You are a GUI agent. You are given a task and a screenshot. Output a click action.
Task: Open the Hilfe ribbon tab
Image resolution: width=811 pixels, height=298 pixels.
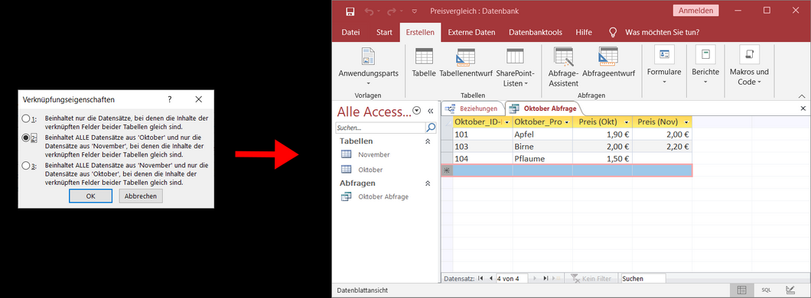click(x=584, y=32)
